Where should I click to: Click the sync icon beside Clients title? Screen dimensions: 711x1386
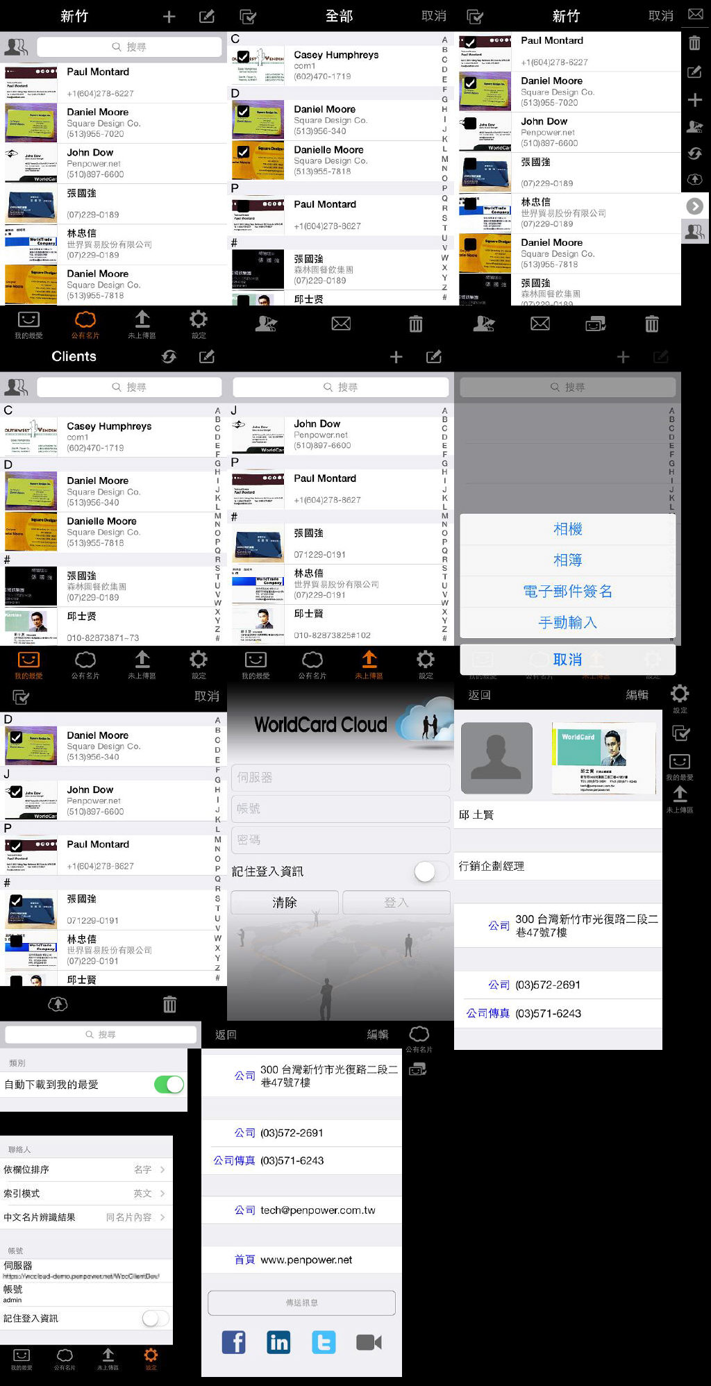[x=169, y=357]
